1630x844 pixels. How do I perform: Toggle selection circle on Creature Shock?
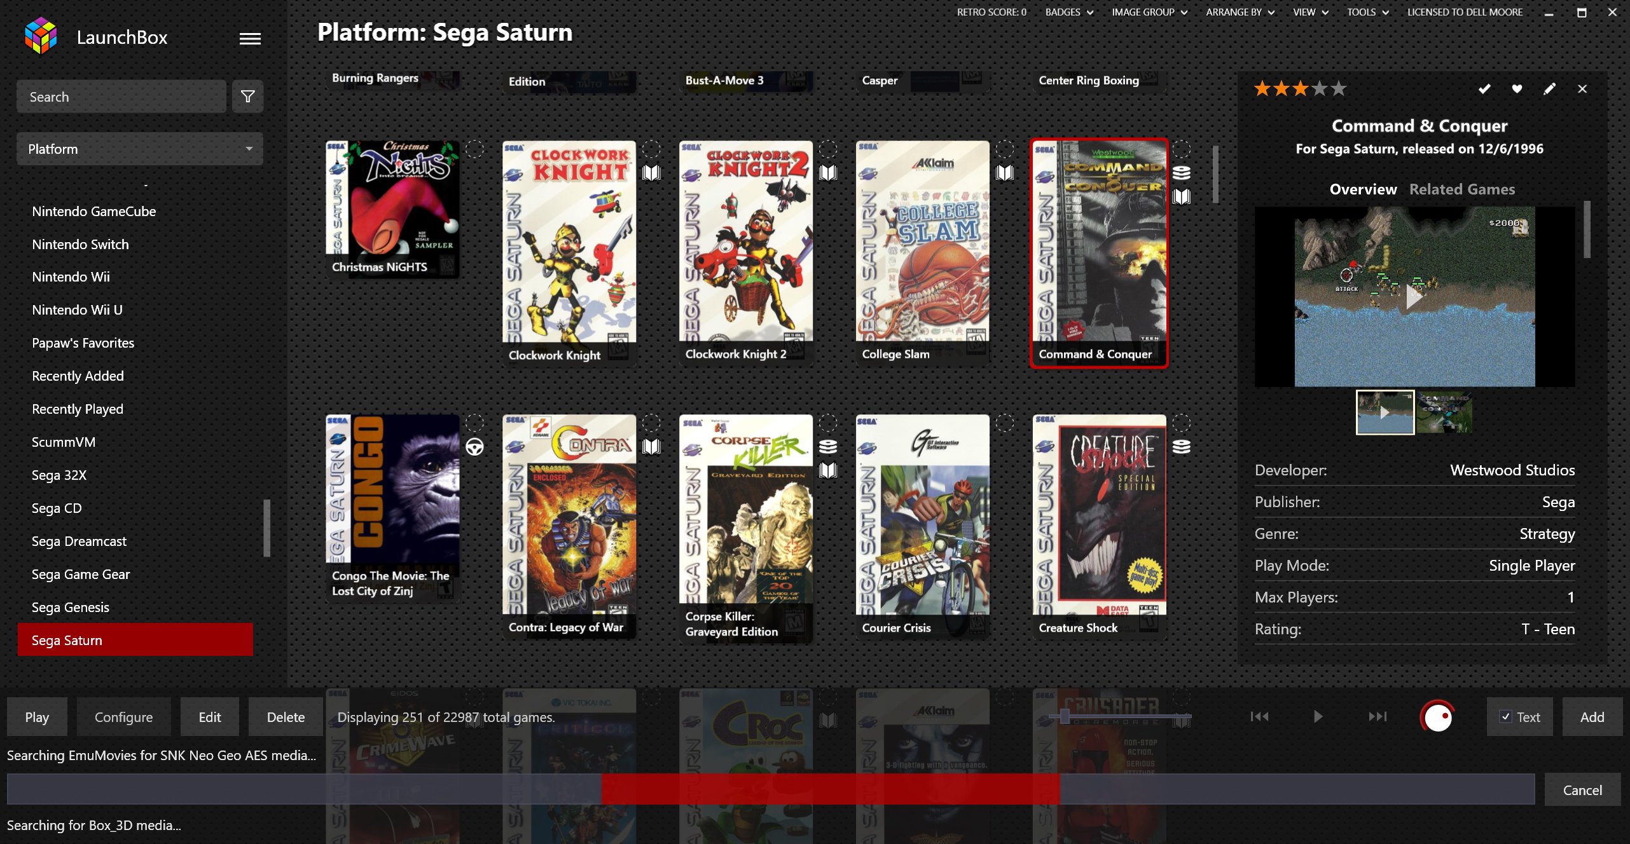[x=1182, y=423]
